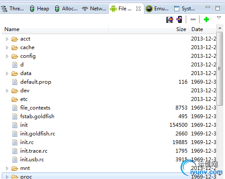The width and height of the screenshot is (225, 179).
Task: Expand the acct folder
Action: point(7,39)
